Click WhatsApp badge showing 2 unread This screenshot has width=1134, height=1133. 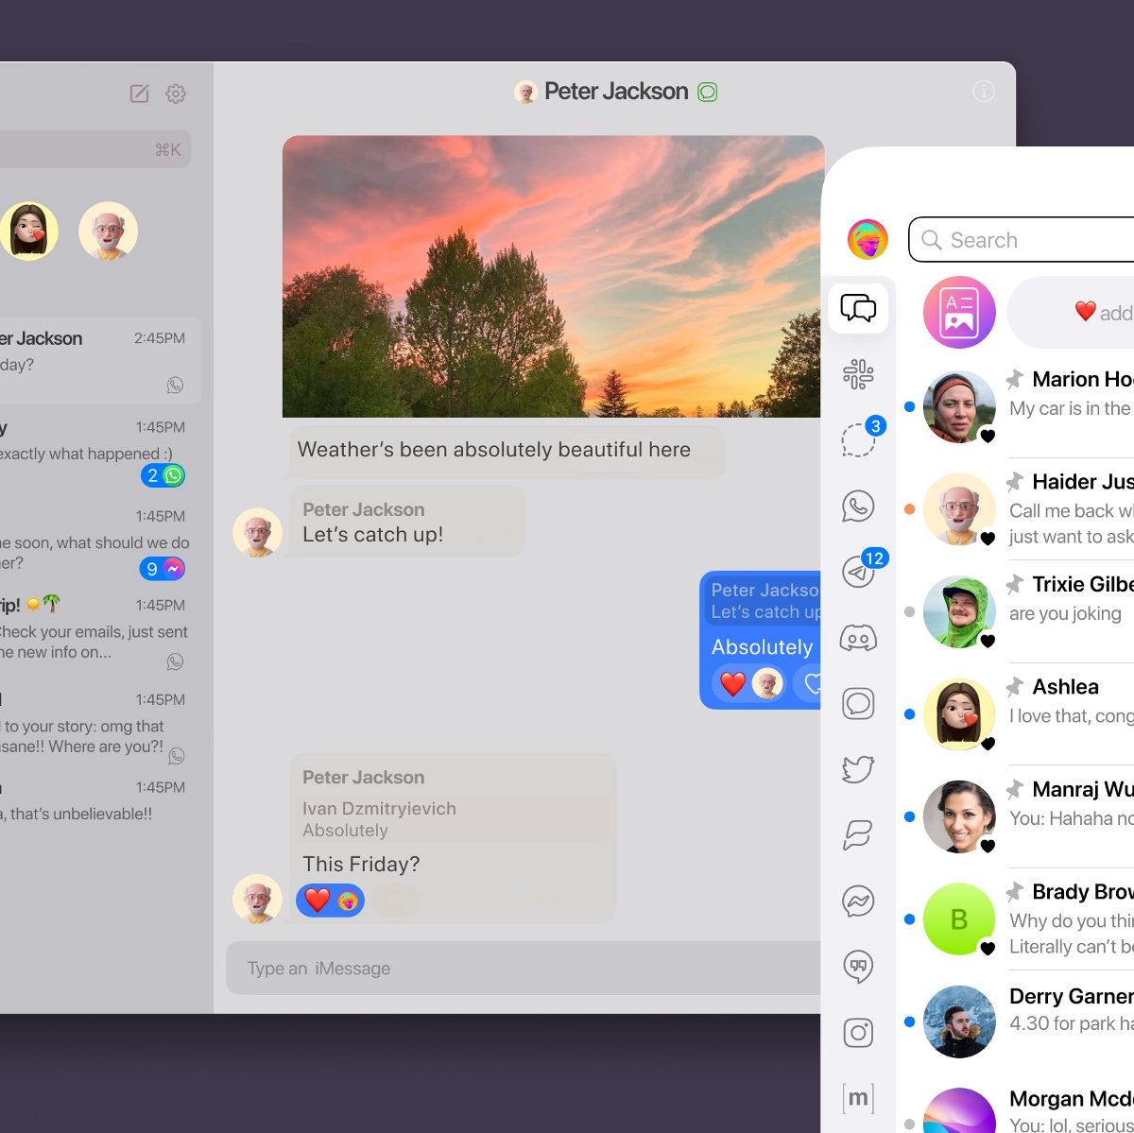coord(163,475)
